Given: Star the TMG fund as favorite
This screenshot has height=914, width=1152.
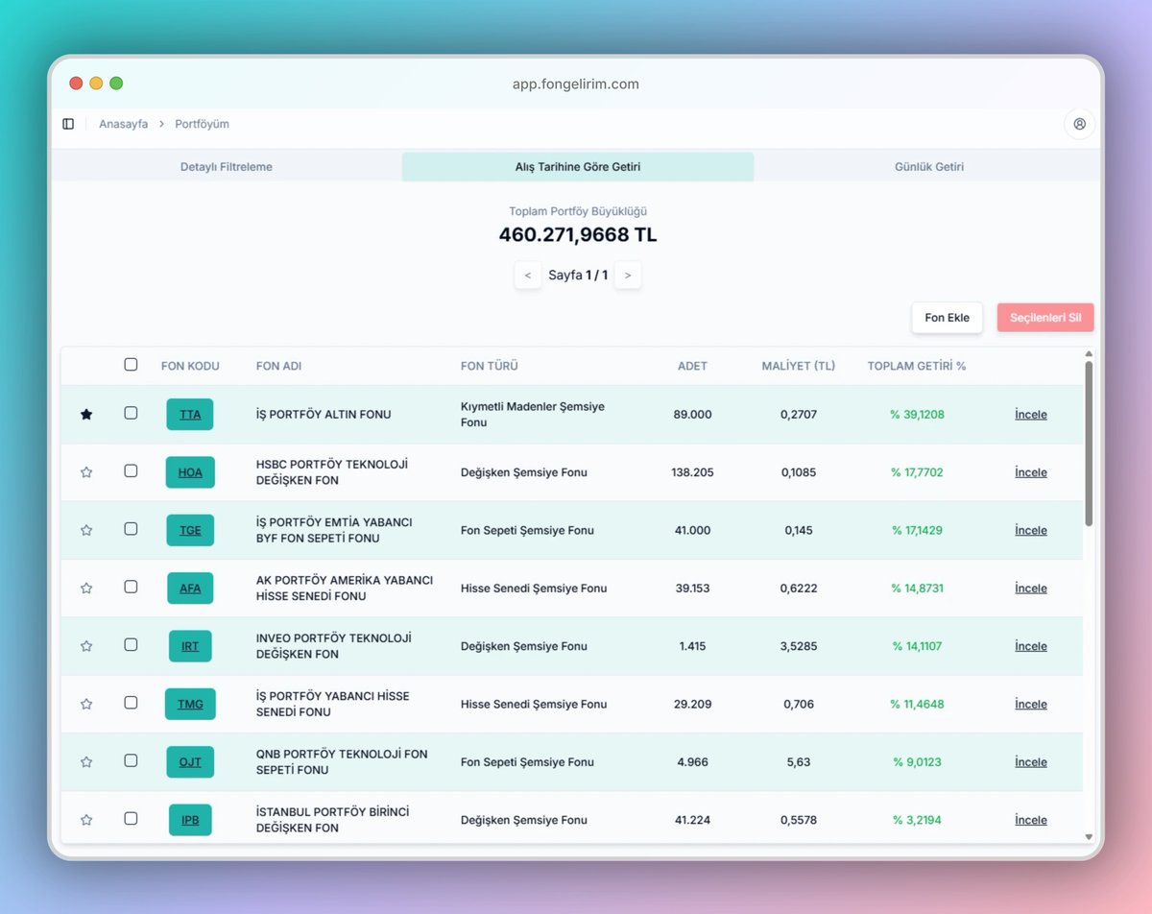Looking at the screenshot, I should tap(86, 704).
